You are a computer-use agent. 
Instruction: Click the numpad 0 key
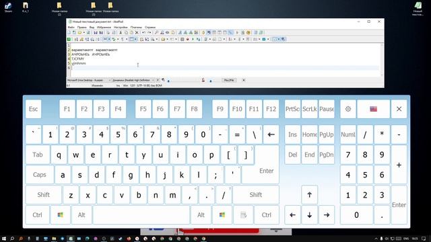pos(356,215)
